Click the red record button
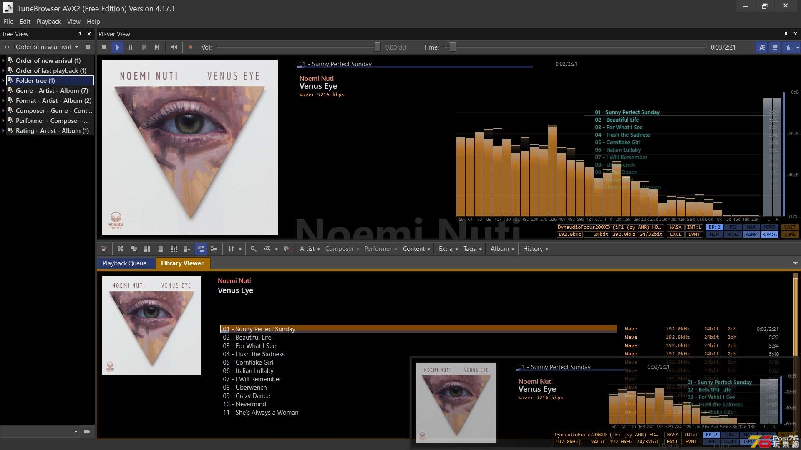The width and height of the screenshot is (801, 450). tap(191, 47)
